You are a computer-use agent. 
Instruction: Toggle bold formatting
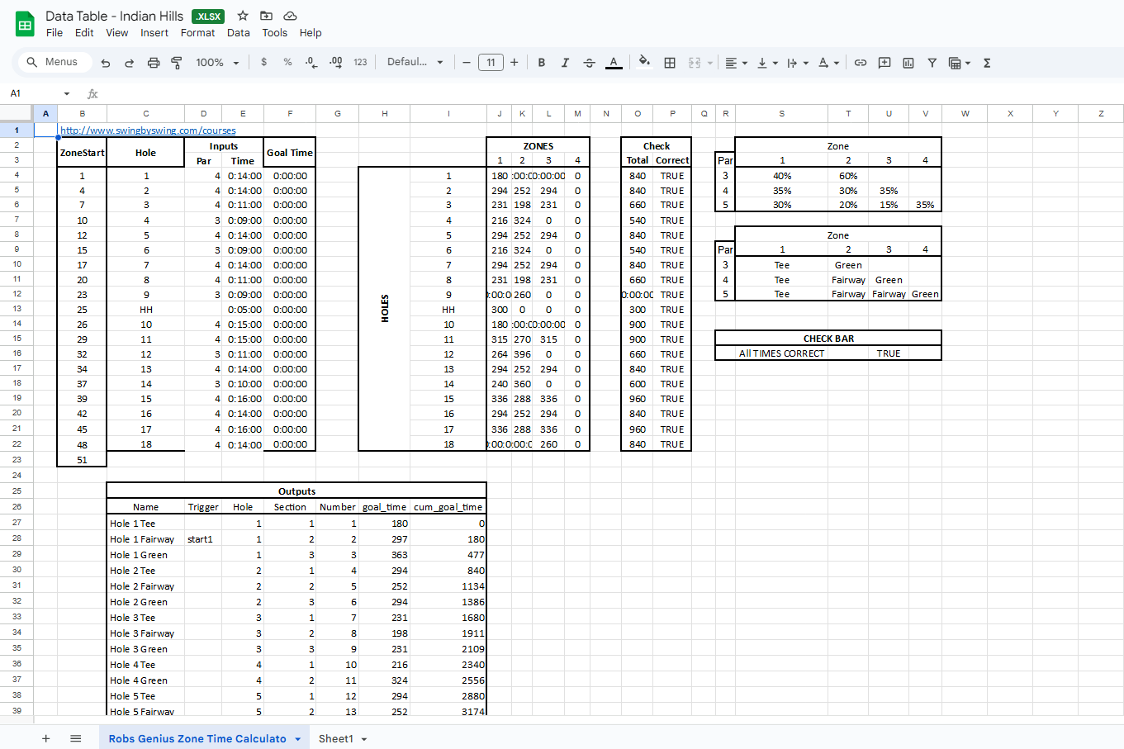pyautogui.click(x=542, y=63)
